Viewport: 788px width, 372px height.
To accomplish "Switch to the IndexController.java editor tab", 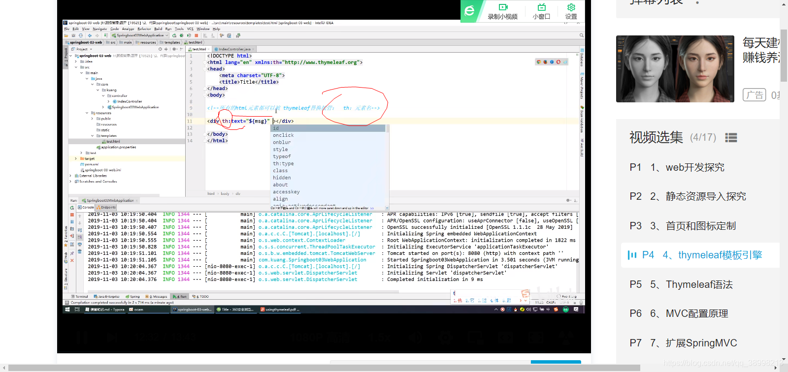I will tap(234, 49).
